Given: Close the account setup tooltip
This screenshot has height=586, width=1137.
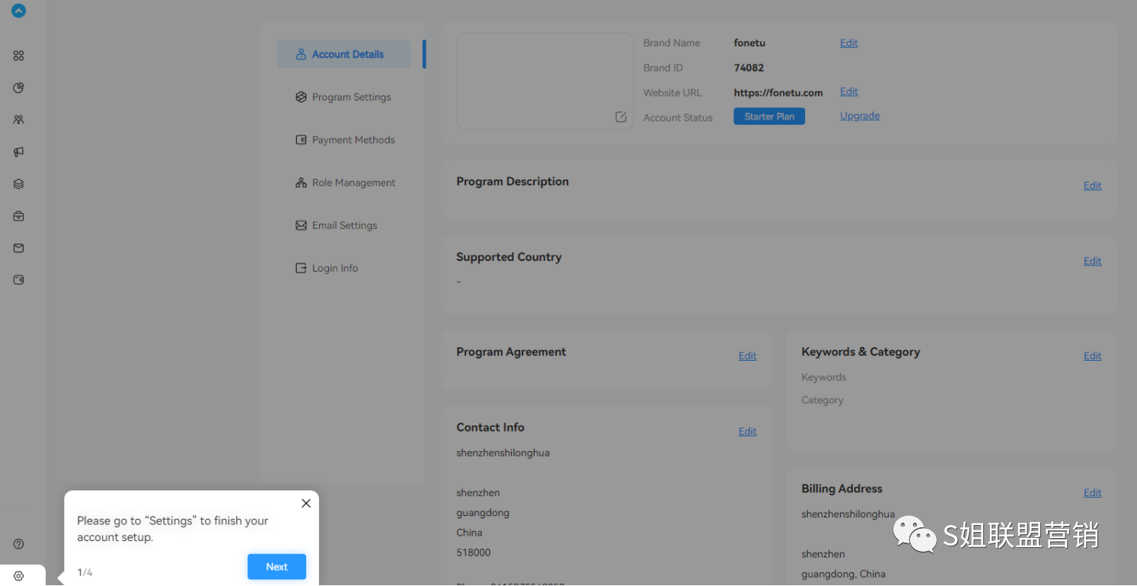Looking at the screenshot, I should tap(306, 503).
